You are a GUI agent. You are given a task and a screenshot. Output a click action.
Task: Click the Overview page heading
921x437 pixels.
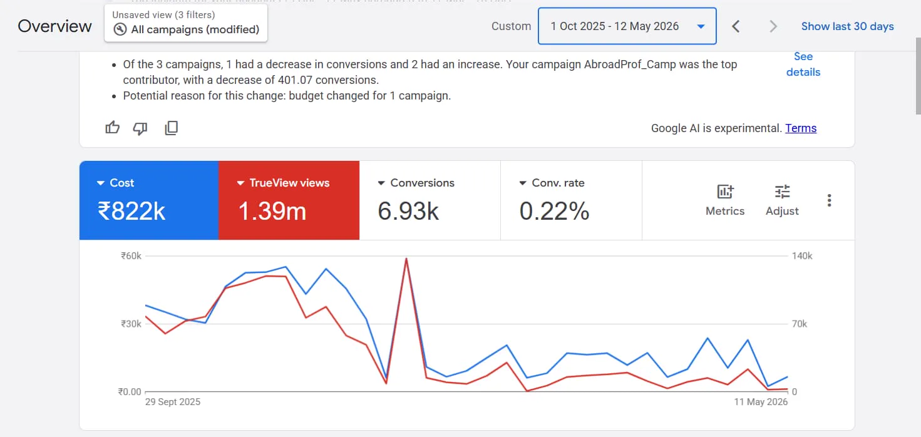(54, 26)
